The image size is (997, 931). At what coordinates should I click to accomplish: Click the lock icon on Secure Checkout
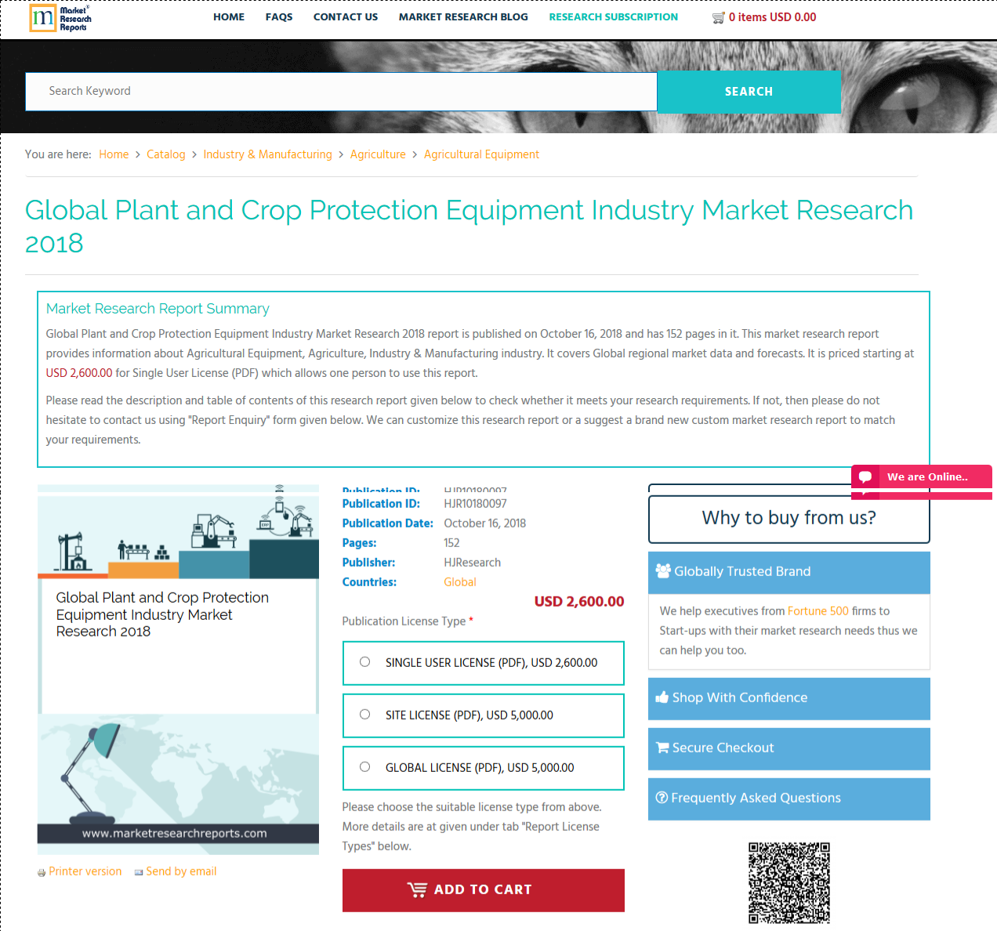click(662, 747)
